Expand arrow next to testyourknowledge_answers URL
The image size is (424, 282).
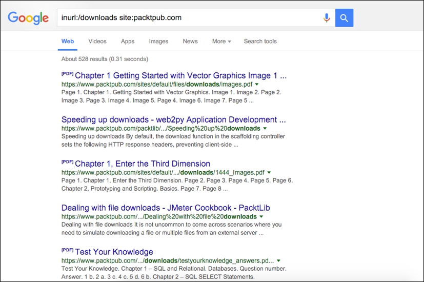[278, 260]
